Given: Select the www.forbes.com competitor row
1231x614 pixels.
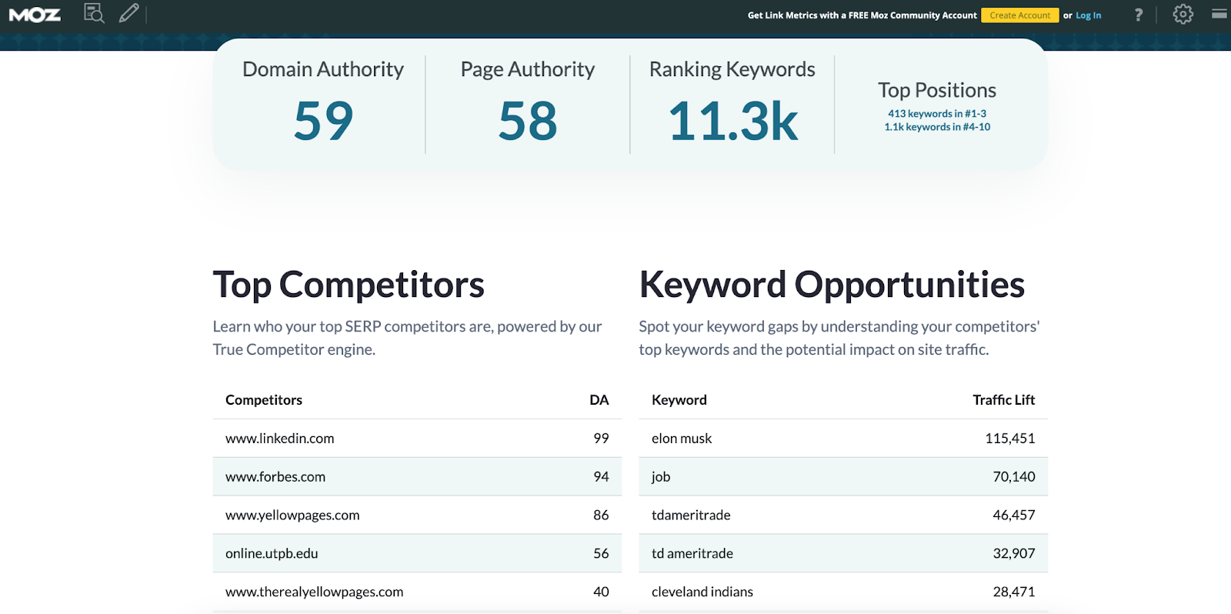Looking at the screenshot, I should (417, 477).
